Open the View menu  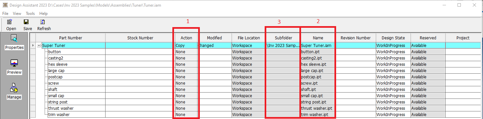(17, 14)
